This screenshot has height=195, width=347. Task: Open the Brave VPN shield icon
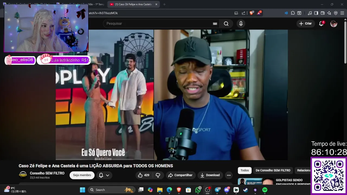[x=336, y=13]
